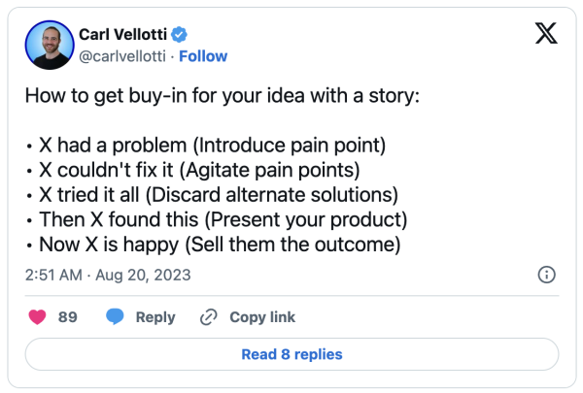
Task: Click the 89 likes count
Action: 68,317
